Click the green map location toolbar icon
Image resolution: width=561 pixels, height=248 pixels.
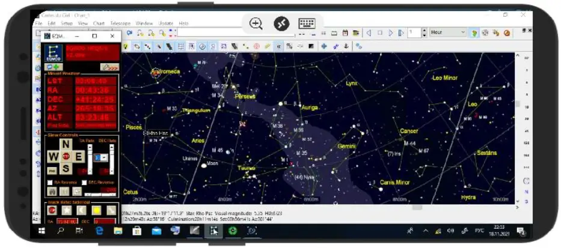pyautogui.click(x=474, y=33)
